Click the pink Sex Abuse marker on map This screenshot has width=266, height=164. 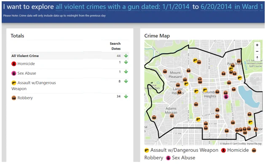226,96
